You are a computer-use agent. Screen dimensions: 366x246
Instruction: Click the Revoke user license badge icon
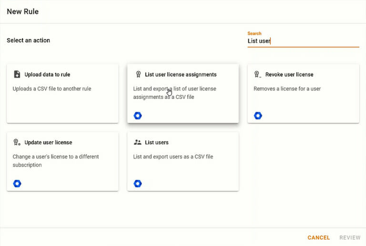click(258, 74)
